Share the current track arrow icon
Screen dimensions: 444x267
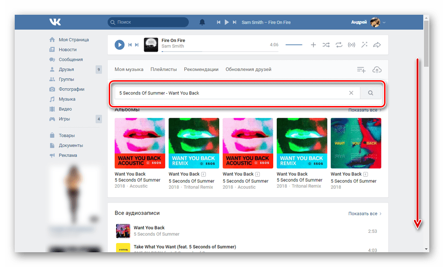point(377,45)
